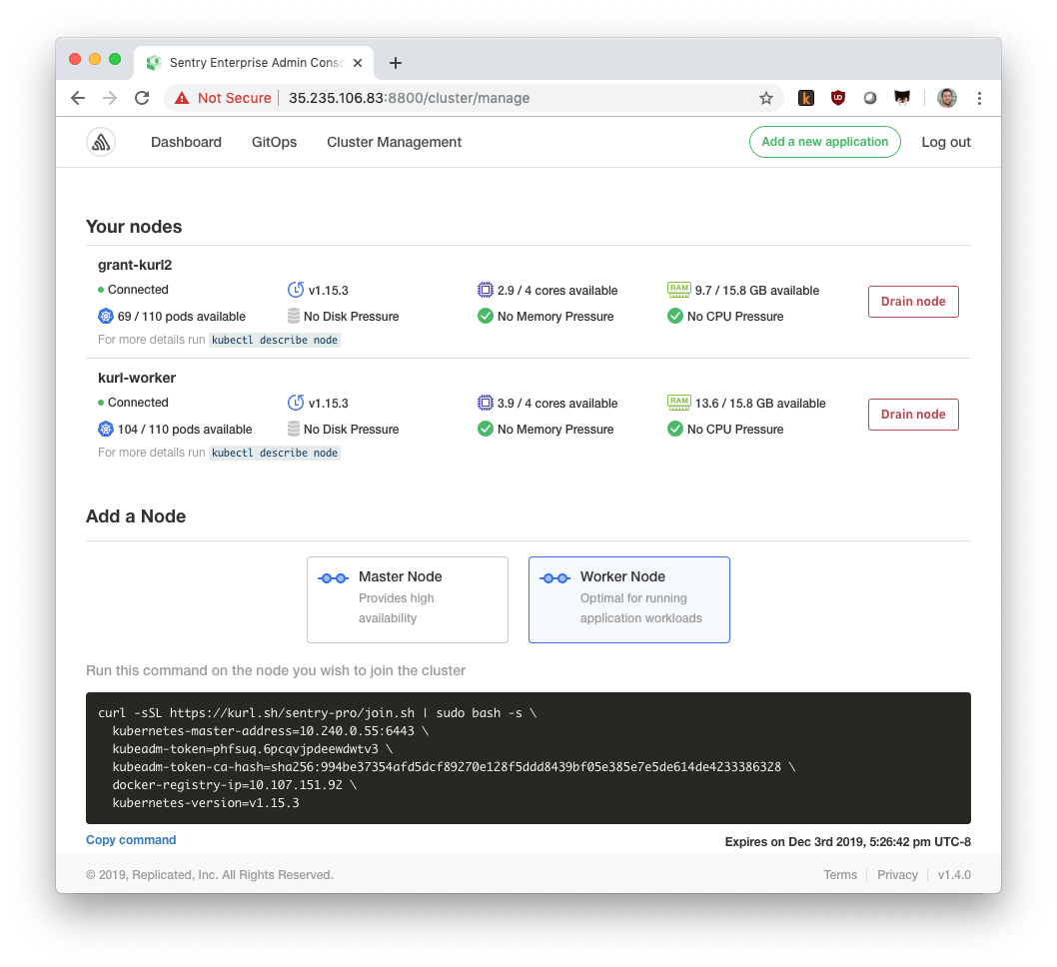Click the Add a Node heading
This screenshot has width=1057, height=967.
coord(136,516)
